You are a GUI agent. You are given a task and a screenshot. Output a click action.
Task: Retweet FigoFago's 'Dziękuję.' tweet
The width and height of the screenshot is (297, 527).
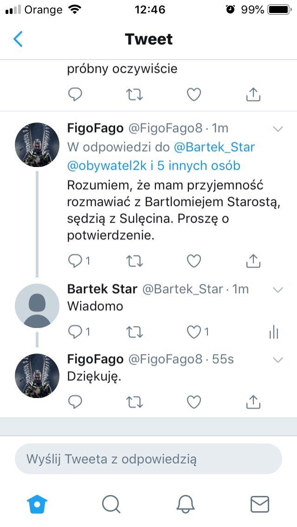pos(135,402)
